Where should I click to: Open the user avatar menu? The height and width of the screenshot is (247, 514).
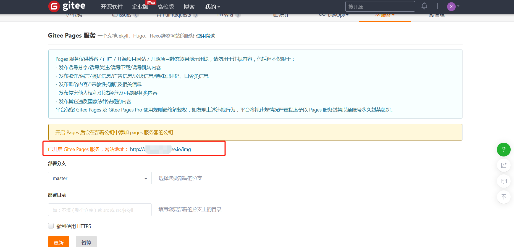451,6
